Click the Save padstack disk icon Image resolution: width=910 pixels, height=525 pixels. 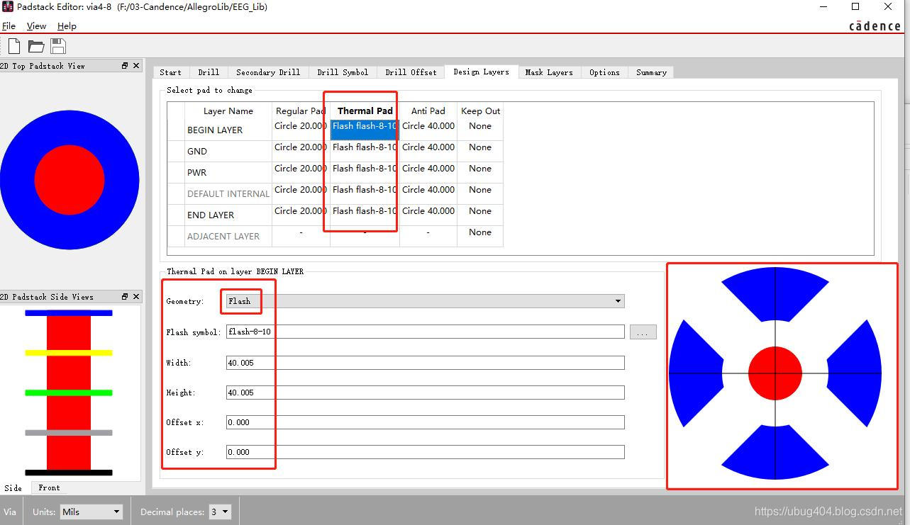[x=58, y=46]
